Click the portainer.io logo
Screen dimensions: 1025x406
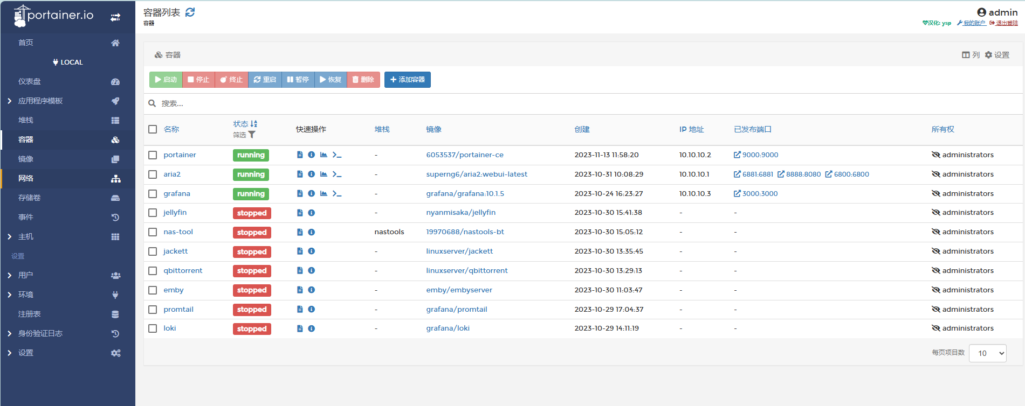tap(53, 16)
